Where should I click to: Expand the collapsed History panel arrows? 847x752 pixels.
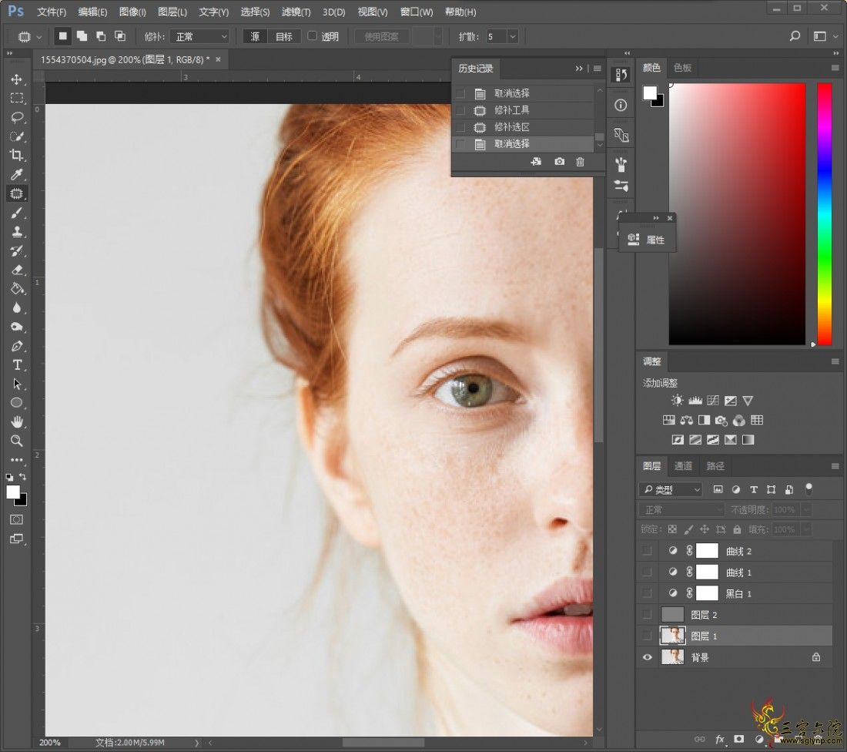click(x=578, y=68)
